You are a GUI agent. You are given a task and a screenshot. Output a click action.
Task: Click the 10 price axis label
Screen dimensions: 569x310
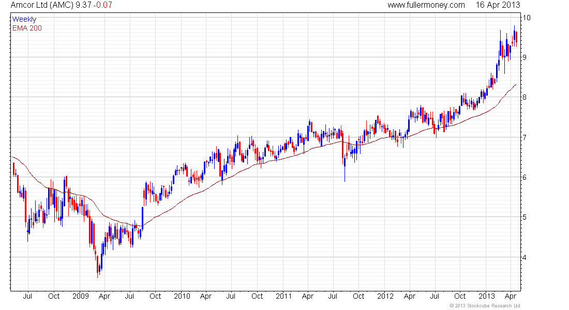pyautogui.click(x=526, y=18)
